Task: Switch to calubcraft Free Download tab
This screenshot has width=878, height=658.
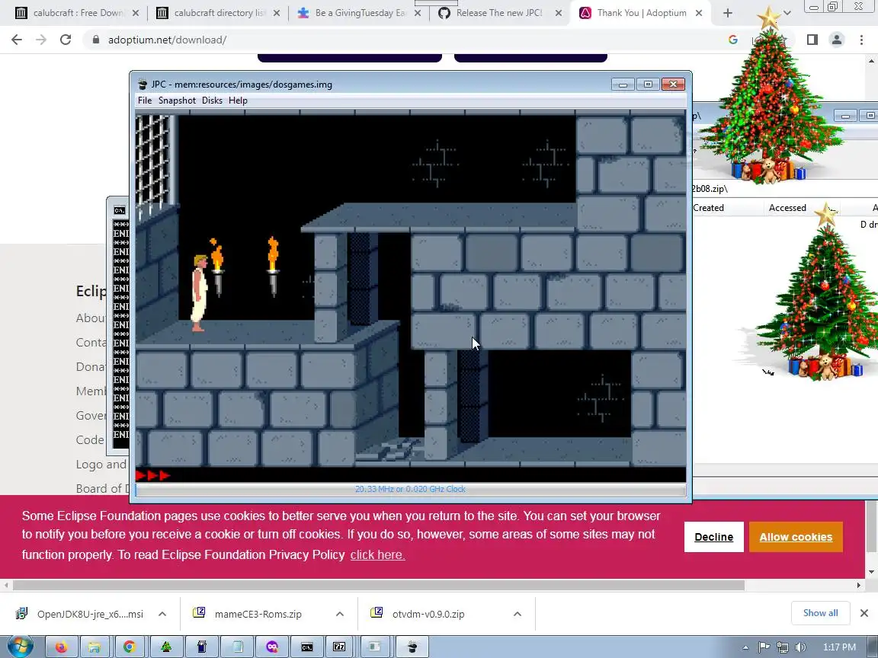Action: [77, 13]
